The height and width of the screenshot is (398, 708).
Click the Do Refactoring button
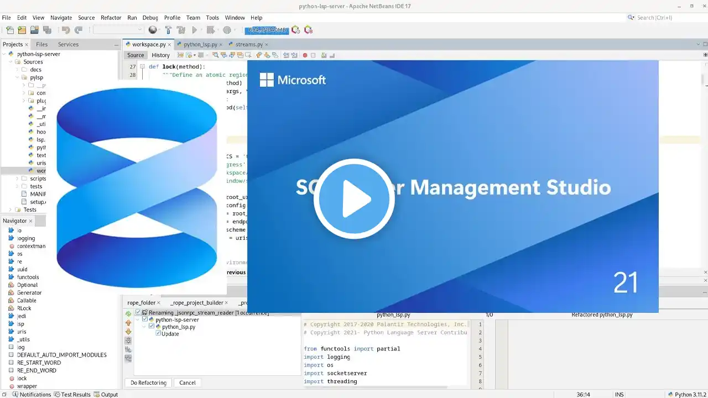[148, 383]
